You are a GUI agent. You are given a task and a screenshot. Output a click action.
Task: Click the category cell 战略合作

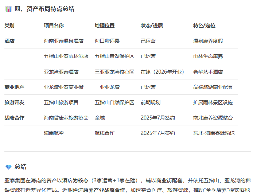coord(14,118)
